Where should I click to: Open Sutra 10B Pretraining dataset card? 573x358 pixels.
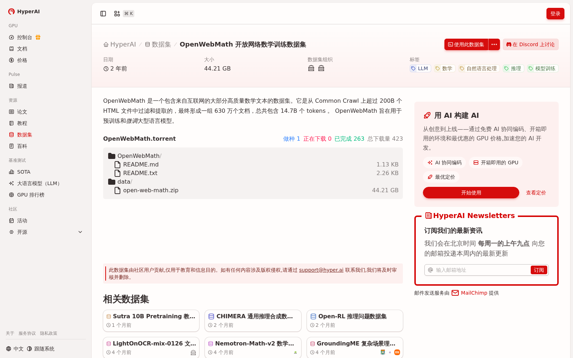(x=151, y=321)
